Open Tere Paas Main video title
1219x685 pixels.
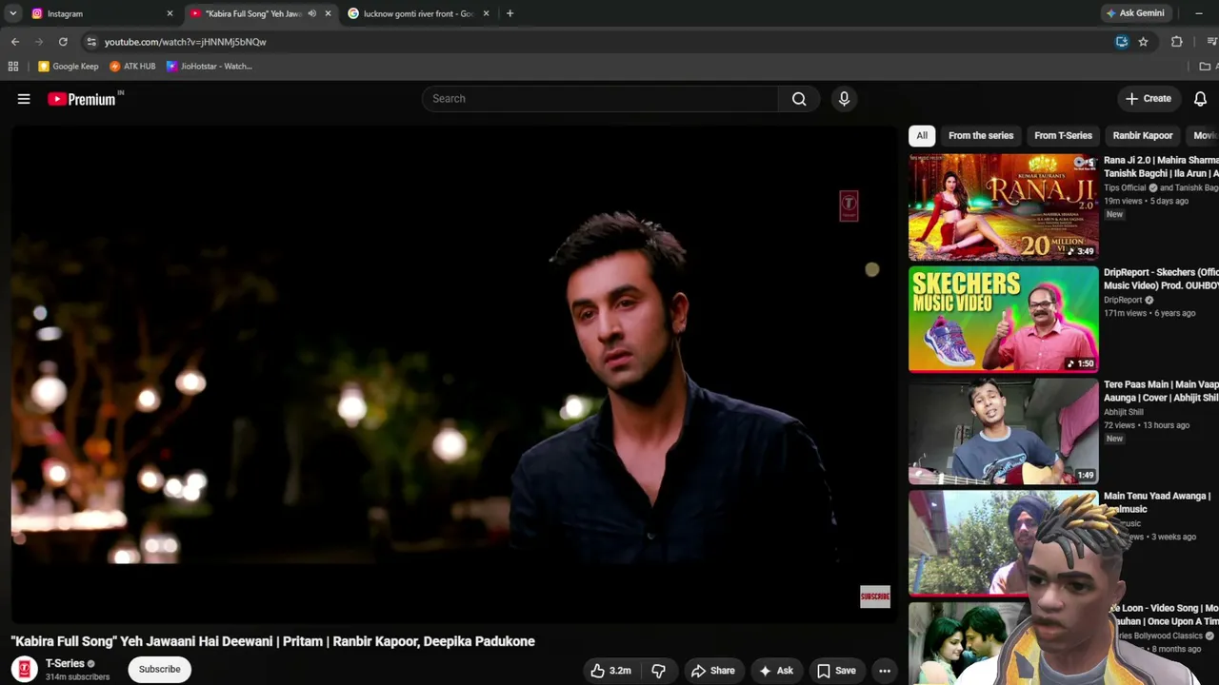point(1161,391)
